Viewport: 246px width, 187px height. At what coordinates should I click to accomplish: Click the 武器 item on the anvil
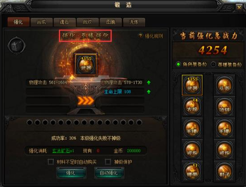coord(86,65)
